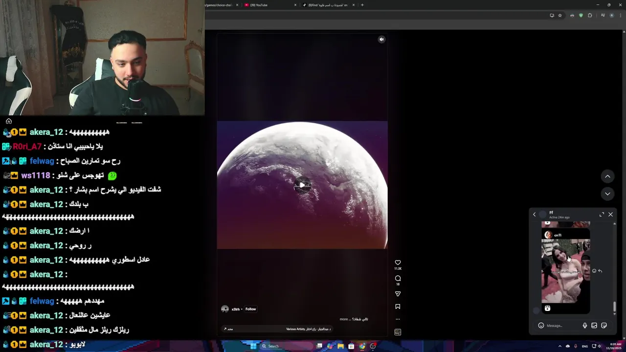Share the reel via paper plane icon
This screenshot has width=626, height=352.
(x=398, y=294)
